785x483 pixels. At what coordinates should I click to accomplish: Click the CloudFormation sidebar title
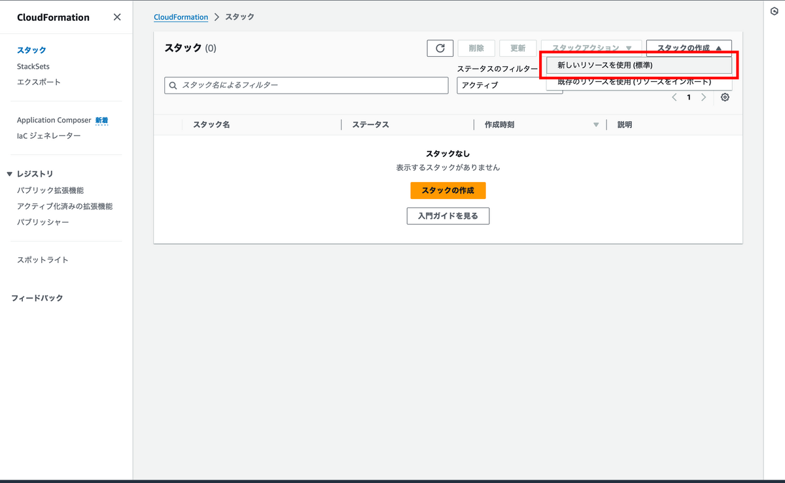coord(54,18)
